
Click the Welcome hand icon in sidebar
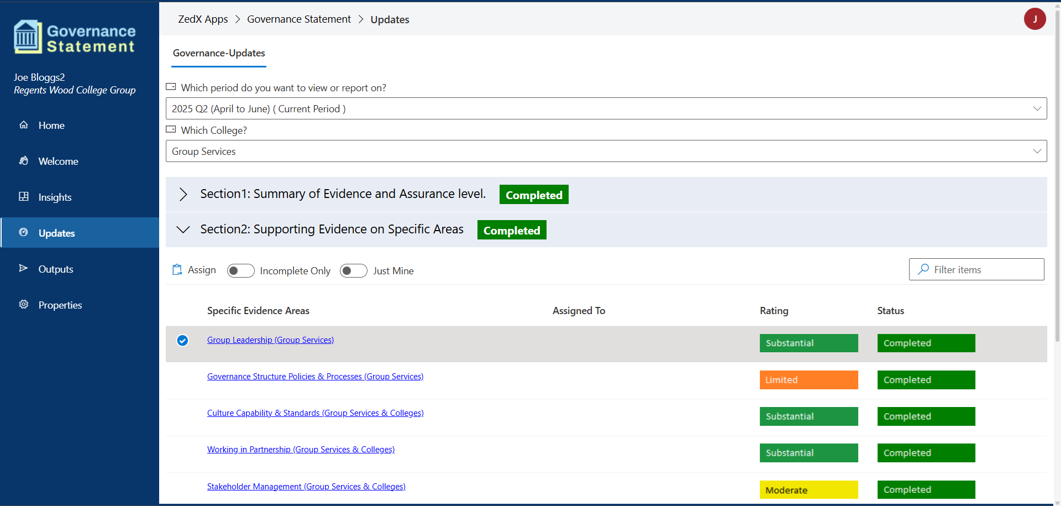[24, 161]
